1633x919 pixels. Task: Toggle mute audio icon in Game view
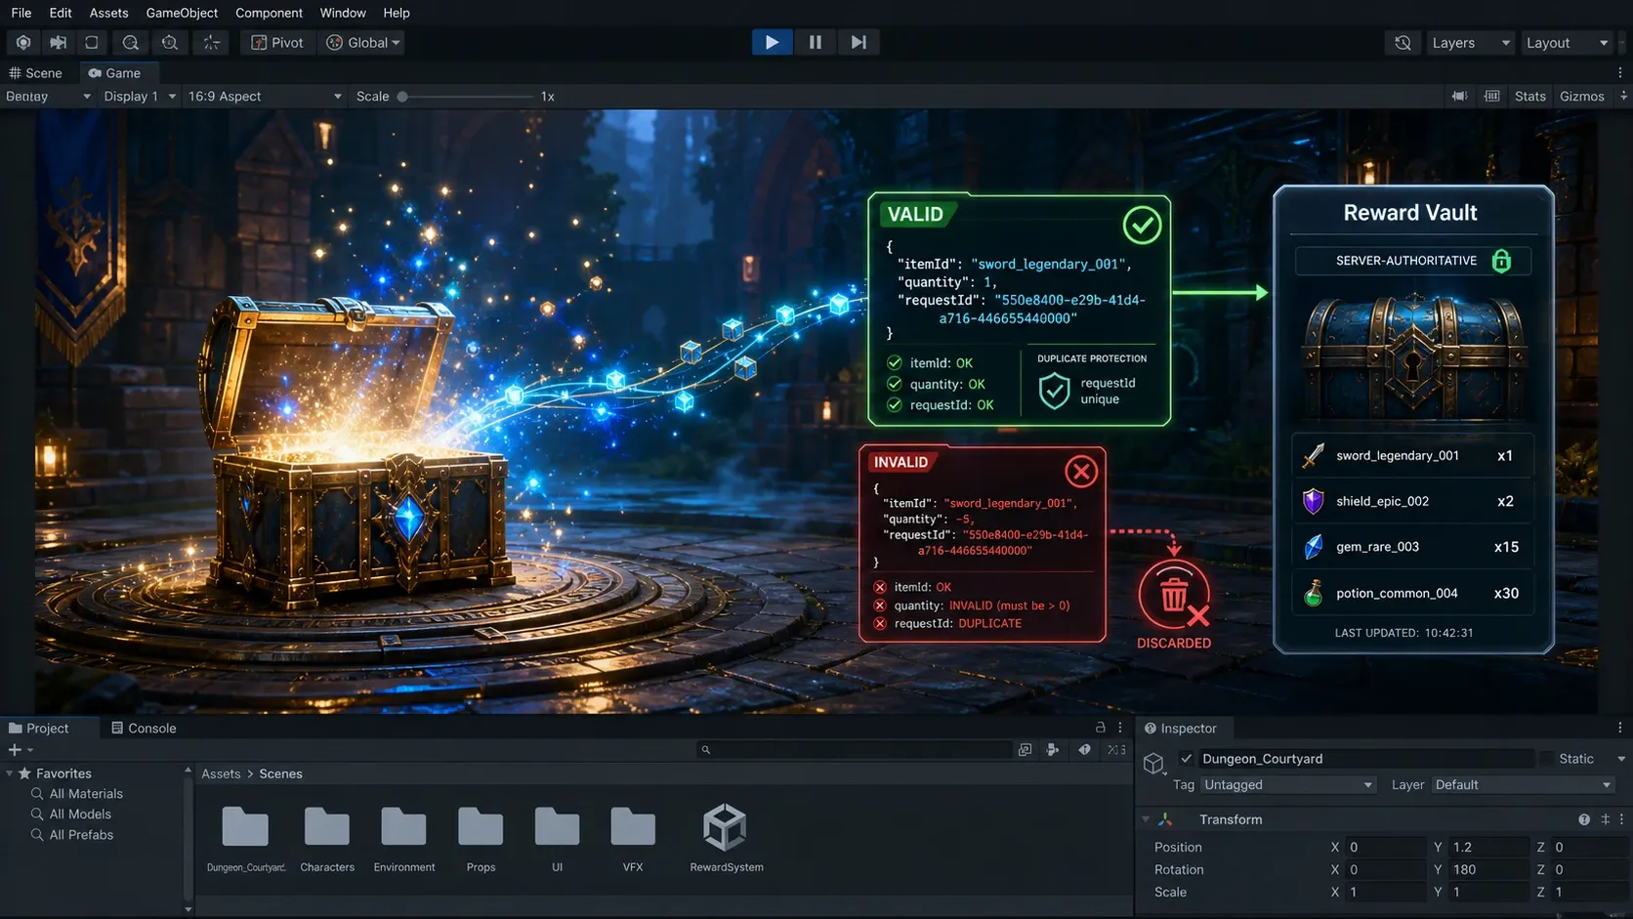[x=1459, y=96]
